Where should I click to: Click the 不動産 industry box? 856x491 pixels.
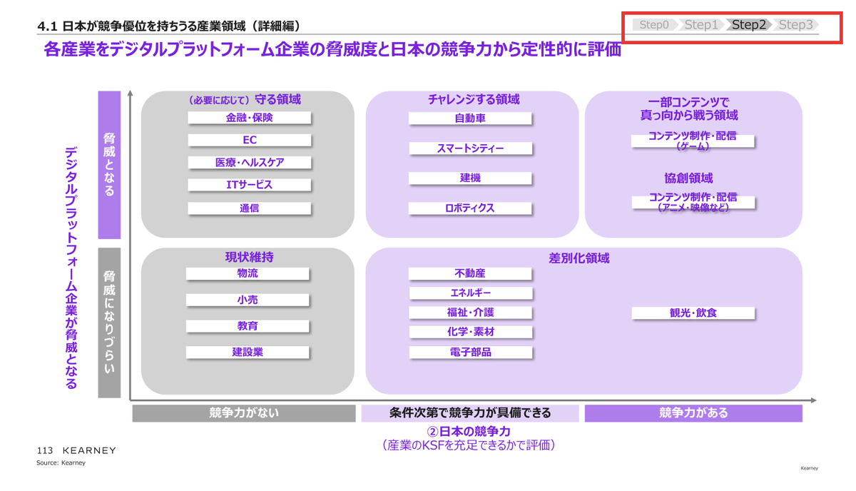471,274
